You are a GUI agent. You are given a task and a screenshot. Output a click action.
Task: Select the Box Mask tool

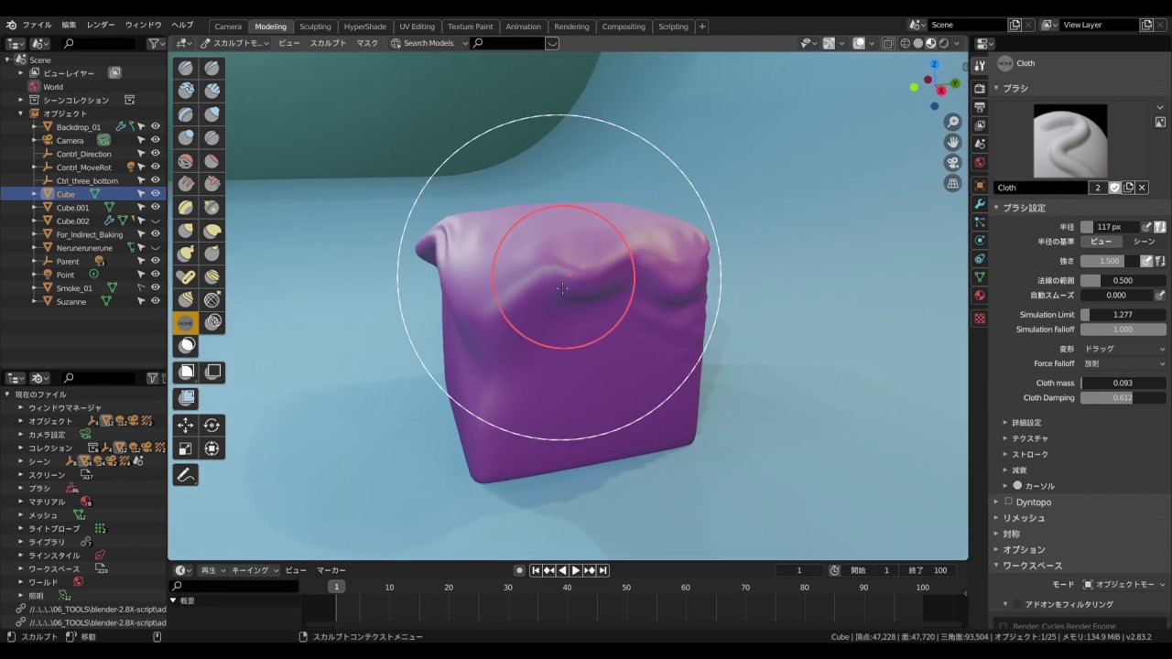click(186, 372)
